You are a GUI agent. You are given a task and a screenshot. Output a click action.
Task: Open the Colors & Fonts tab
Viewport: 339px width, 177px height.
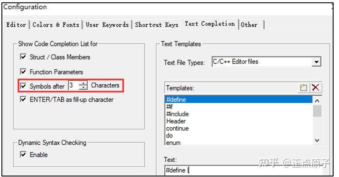click(x=56, y=25)
